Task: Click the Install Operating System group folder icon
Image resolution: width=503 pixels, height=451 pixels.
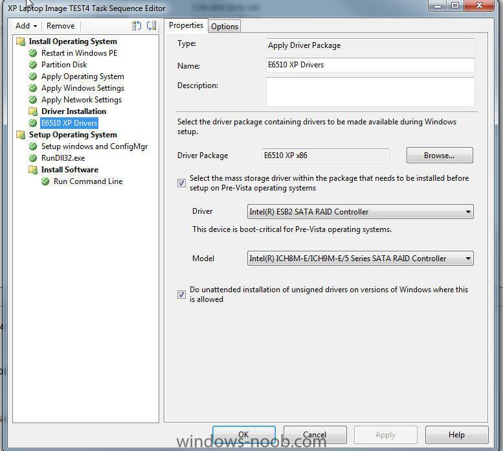Action: pos(21,41)
